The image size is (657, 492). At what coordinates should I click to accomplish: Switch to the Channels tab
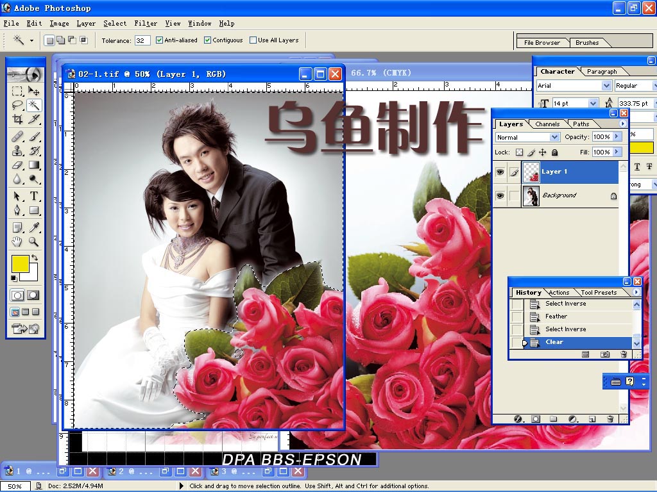click(x=547, y=124)
